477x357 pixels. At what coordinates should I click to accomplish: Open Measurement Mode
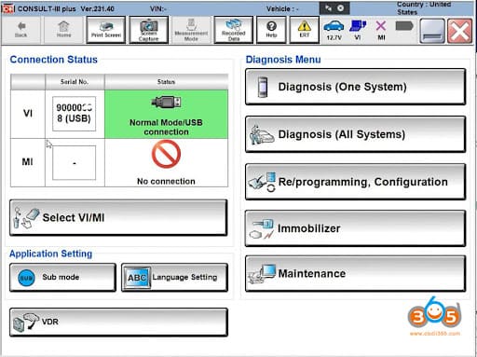[x=191, y=30]
